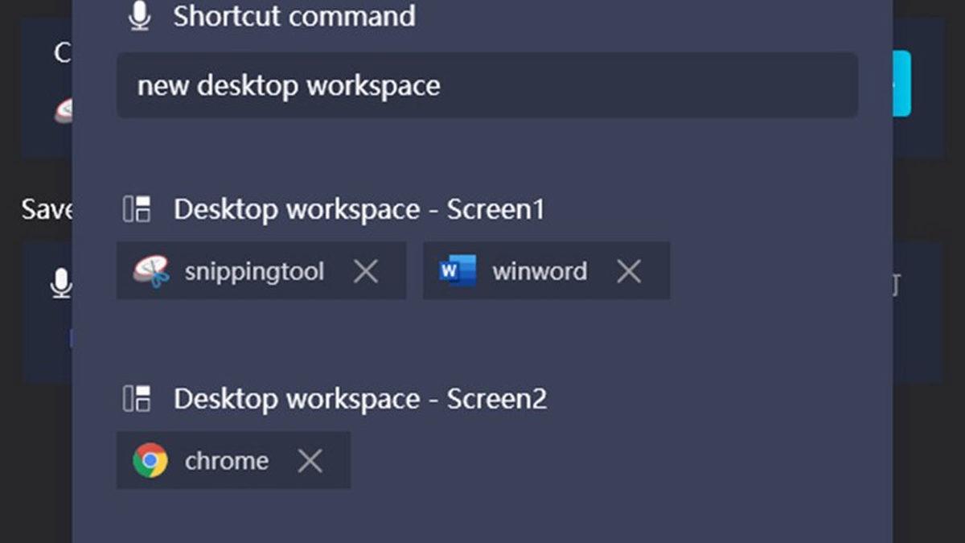Click the "chrome" name text
The image size is (965, 543).
pyautogui.click(x=227, y=461)
